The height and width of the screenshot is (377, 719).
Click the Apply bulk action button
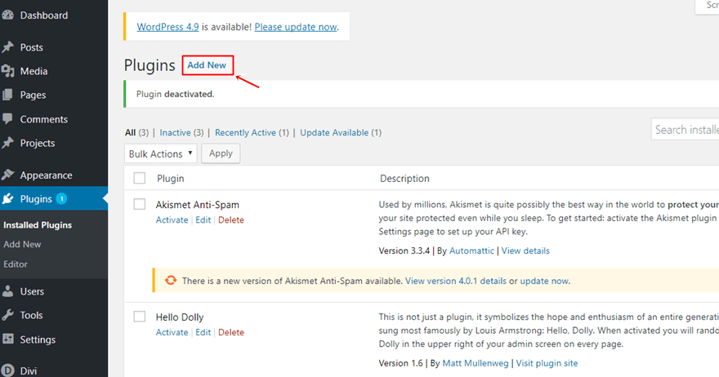coord(221,153)
